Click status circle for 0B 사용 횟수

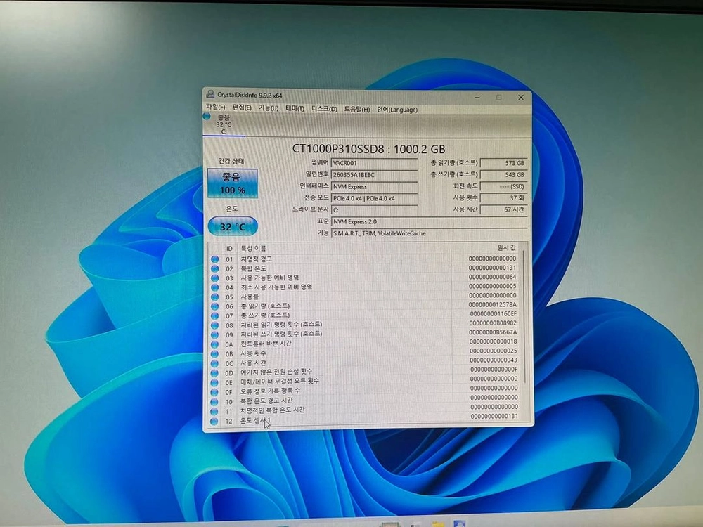(214, 353)
